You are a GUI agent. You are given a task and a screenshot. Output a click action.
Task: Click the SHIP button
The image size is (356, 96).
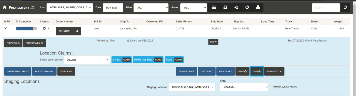tap(257, 71)
